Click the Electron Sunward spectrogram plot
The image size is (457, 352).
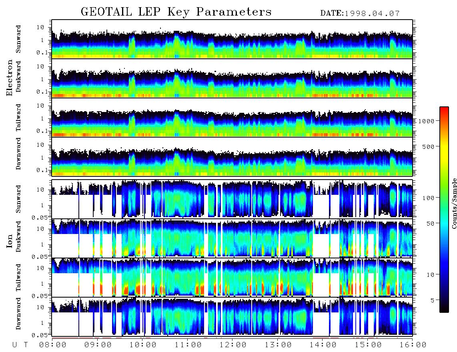coord(232,39)
